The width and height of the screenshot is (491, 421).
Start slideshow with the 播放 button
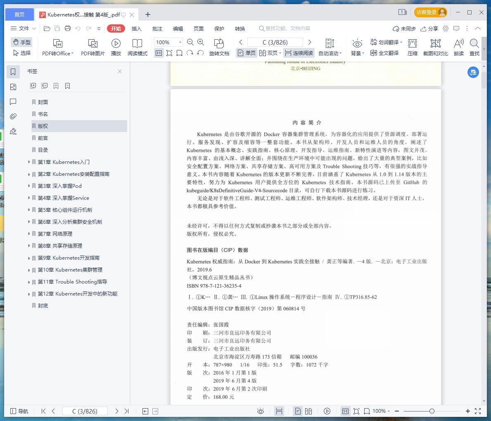coord(116,47)
